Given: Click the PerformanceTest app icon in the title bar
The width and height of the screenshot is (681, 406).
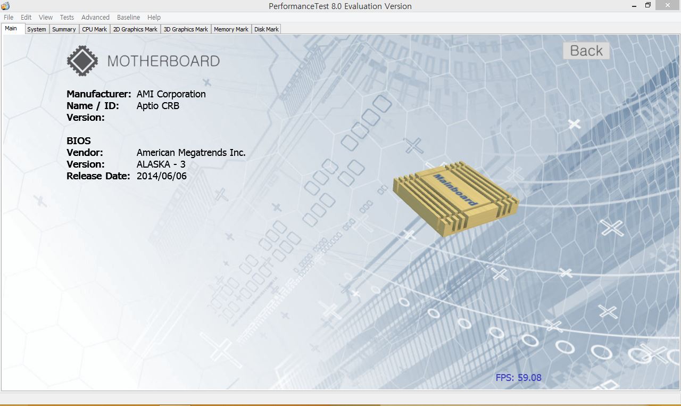Looking at the screenshot, I should 6,6.
